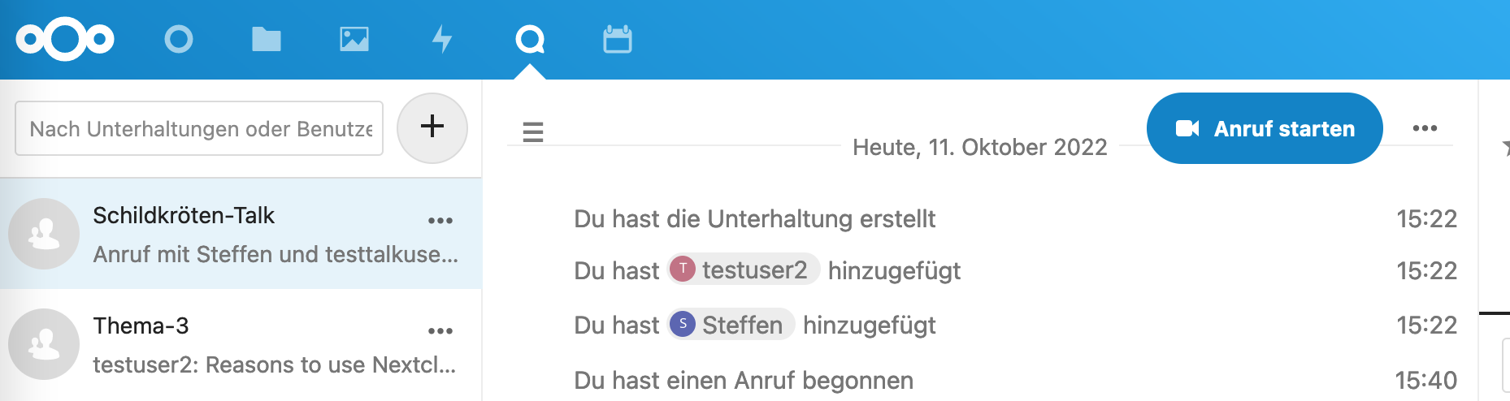The width and height of the screenshot is (1510, 401).
Task: Select the Schildkröten-Talk conversation
Action: pos(241,234)
